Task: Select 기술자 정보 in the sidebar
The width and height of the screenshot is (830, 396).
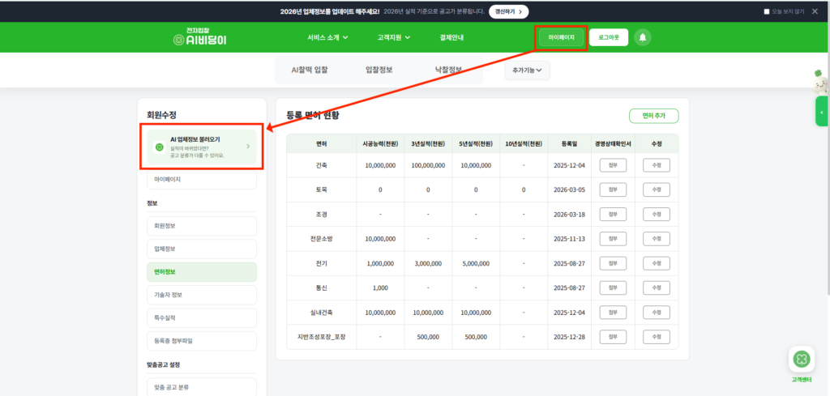Action: 202,295
